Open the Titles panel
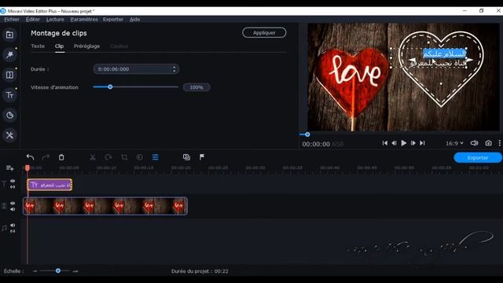The height and width of the screenshot is (283, 503). pos(9,95)
